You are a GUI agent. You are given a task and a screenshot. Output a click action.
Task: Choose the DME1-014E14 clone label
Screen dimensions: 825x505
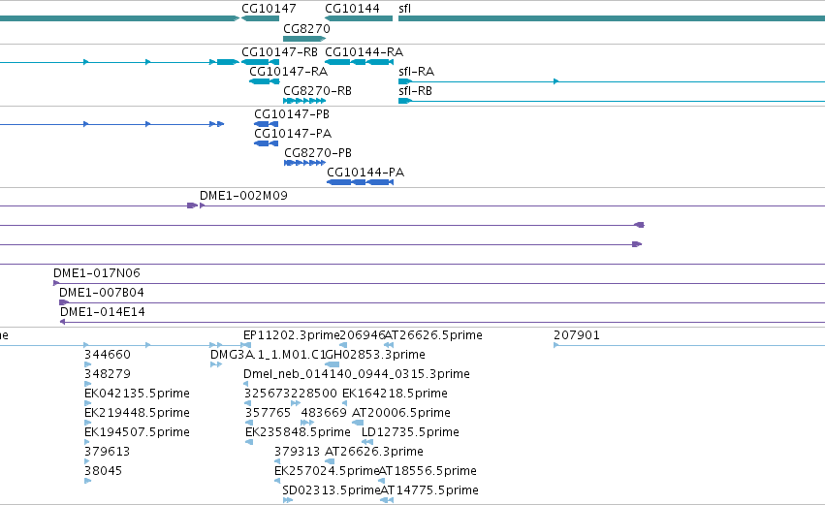pyautogui.click(x=103, y=312)
